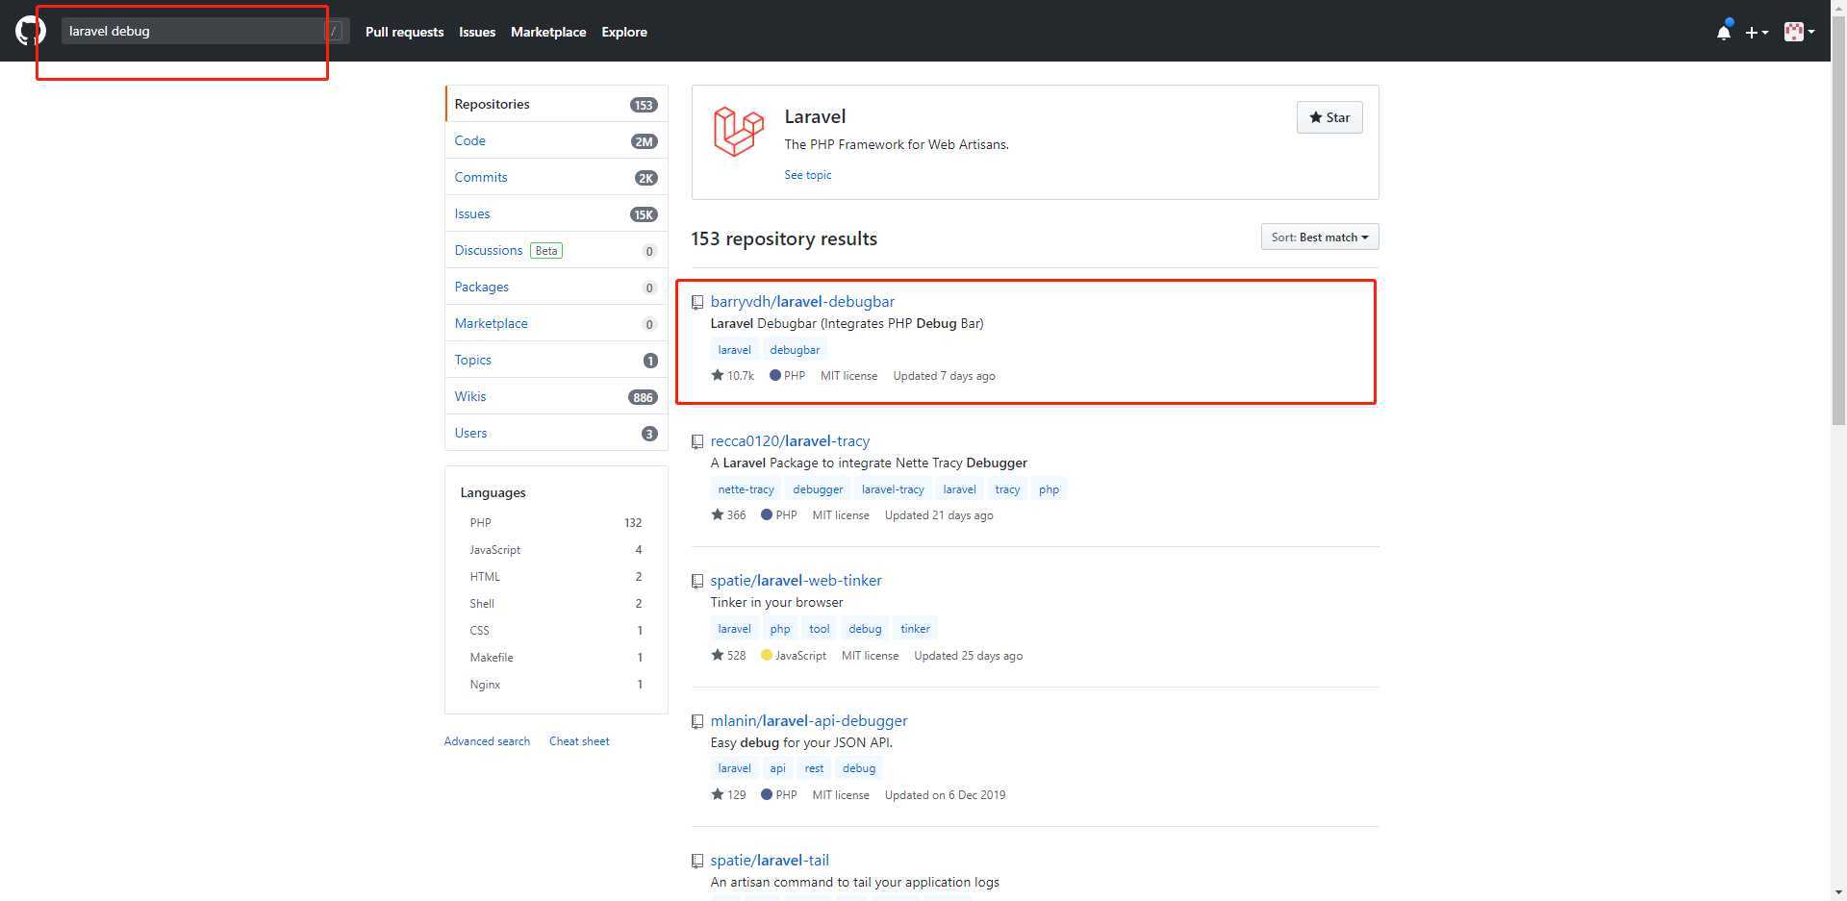
Task: Click the 129 stars count
Action: coord(729,795)
